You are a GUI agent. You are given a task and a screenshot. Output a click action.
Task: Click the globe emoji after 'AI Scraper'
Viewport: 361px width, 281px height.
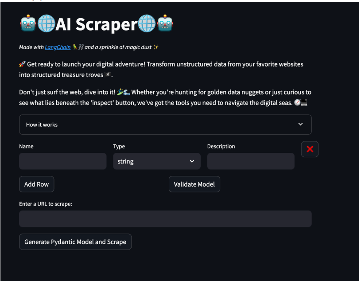point(147,23)
